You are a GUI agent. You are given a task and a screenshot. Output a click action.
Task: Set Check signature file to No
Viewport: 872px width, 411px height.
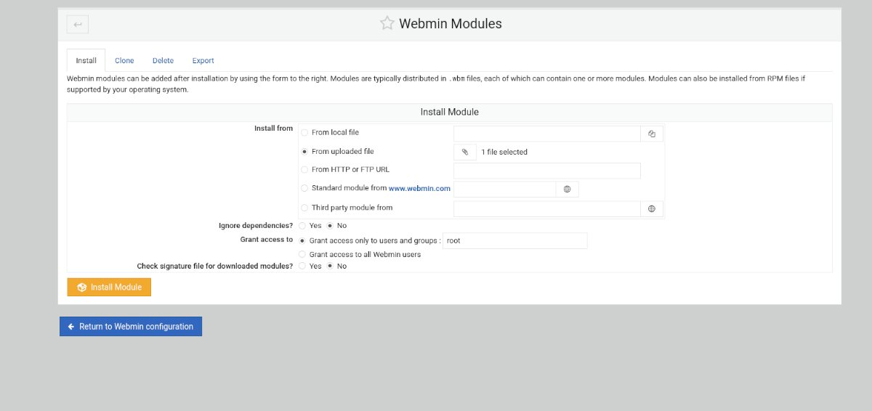click(330, 266)
